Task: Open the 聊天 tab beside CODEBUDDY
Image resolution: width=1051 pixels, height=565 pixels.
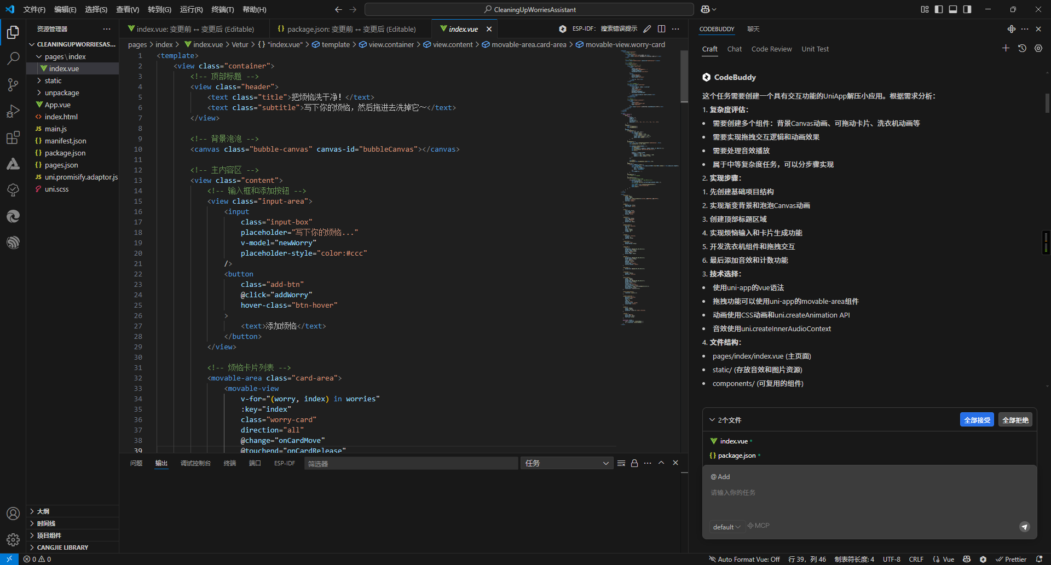Action: tap(753, 29)
